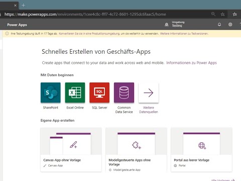This screenshot has height=181, width=241.
Task: Click the globe icon on Portal card
Action: click(x=202, y=145)
